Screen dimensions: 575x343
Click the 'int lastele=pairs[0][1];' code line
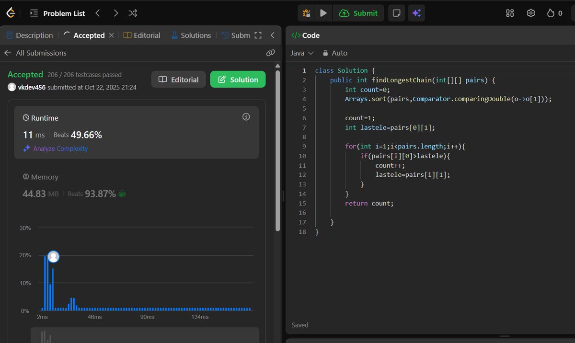[390, 127]
